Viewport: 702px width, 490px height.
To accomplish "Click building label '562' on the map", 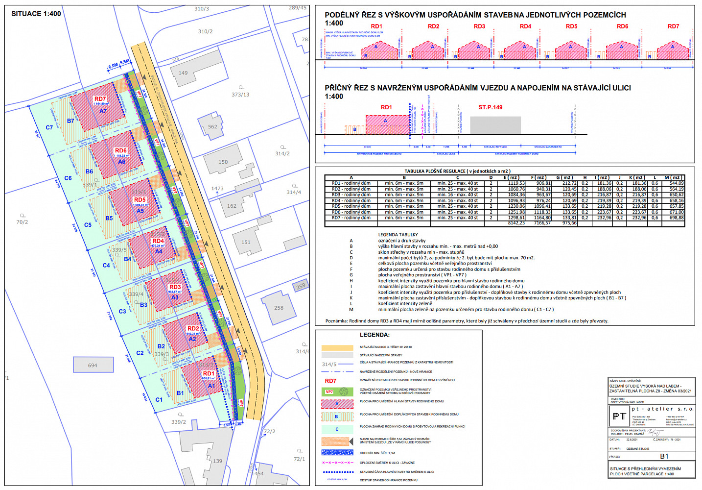I will click(212, 126).
